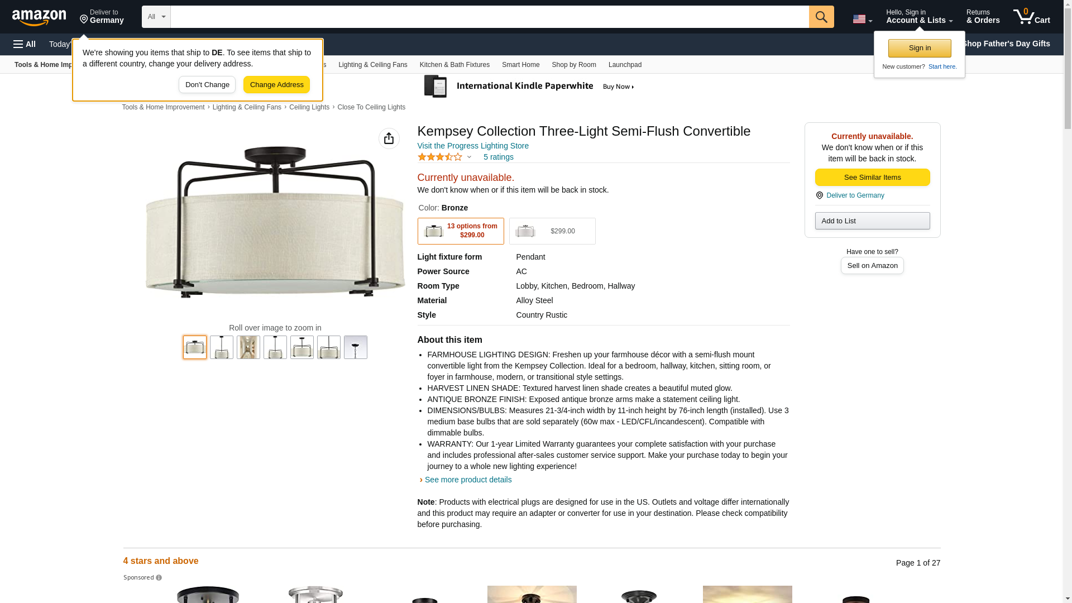The image size is (1072, 603).
Task: Open the All hamburger menu
Action: (25, 44)
